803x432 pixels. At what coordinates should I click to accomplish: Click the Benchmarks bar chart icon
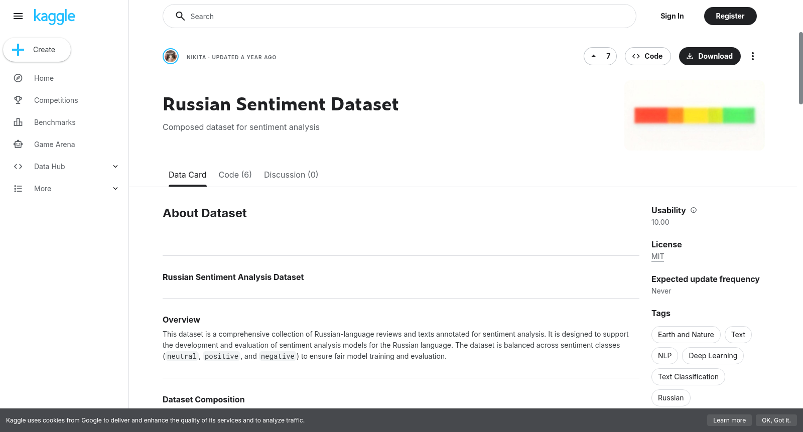tap(18, 122)
